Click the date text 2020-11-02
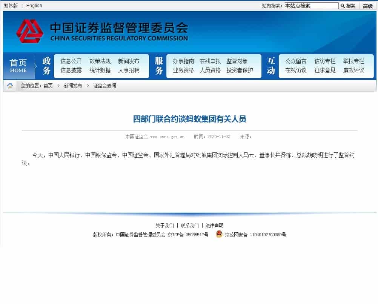The height and width of the screenshot is (304, 378). click(x=219, y=137)
